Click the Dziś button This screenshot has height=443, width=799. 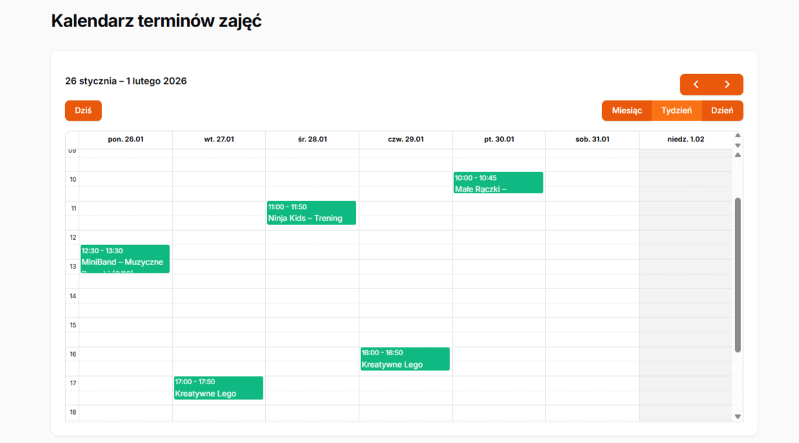click(x=83, y=110)
